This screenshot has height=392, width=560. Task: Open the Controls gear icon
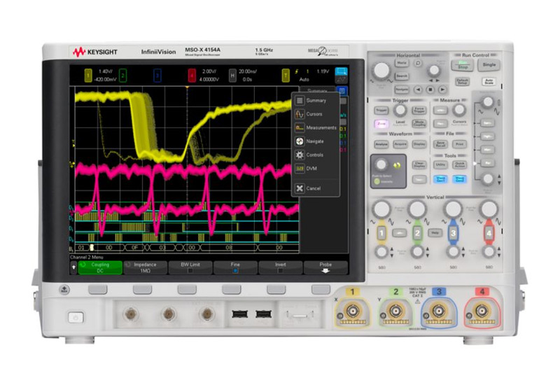(x=300, y=155)
